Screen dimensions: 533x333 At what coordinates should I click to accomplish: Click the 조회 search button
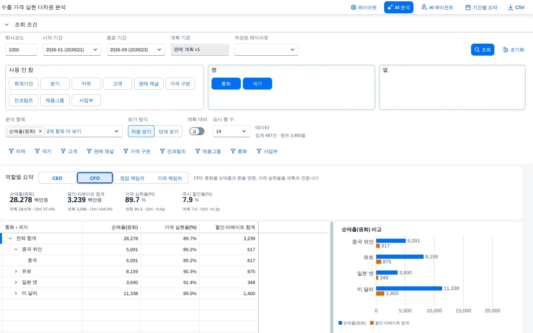483,50
